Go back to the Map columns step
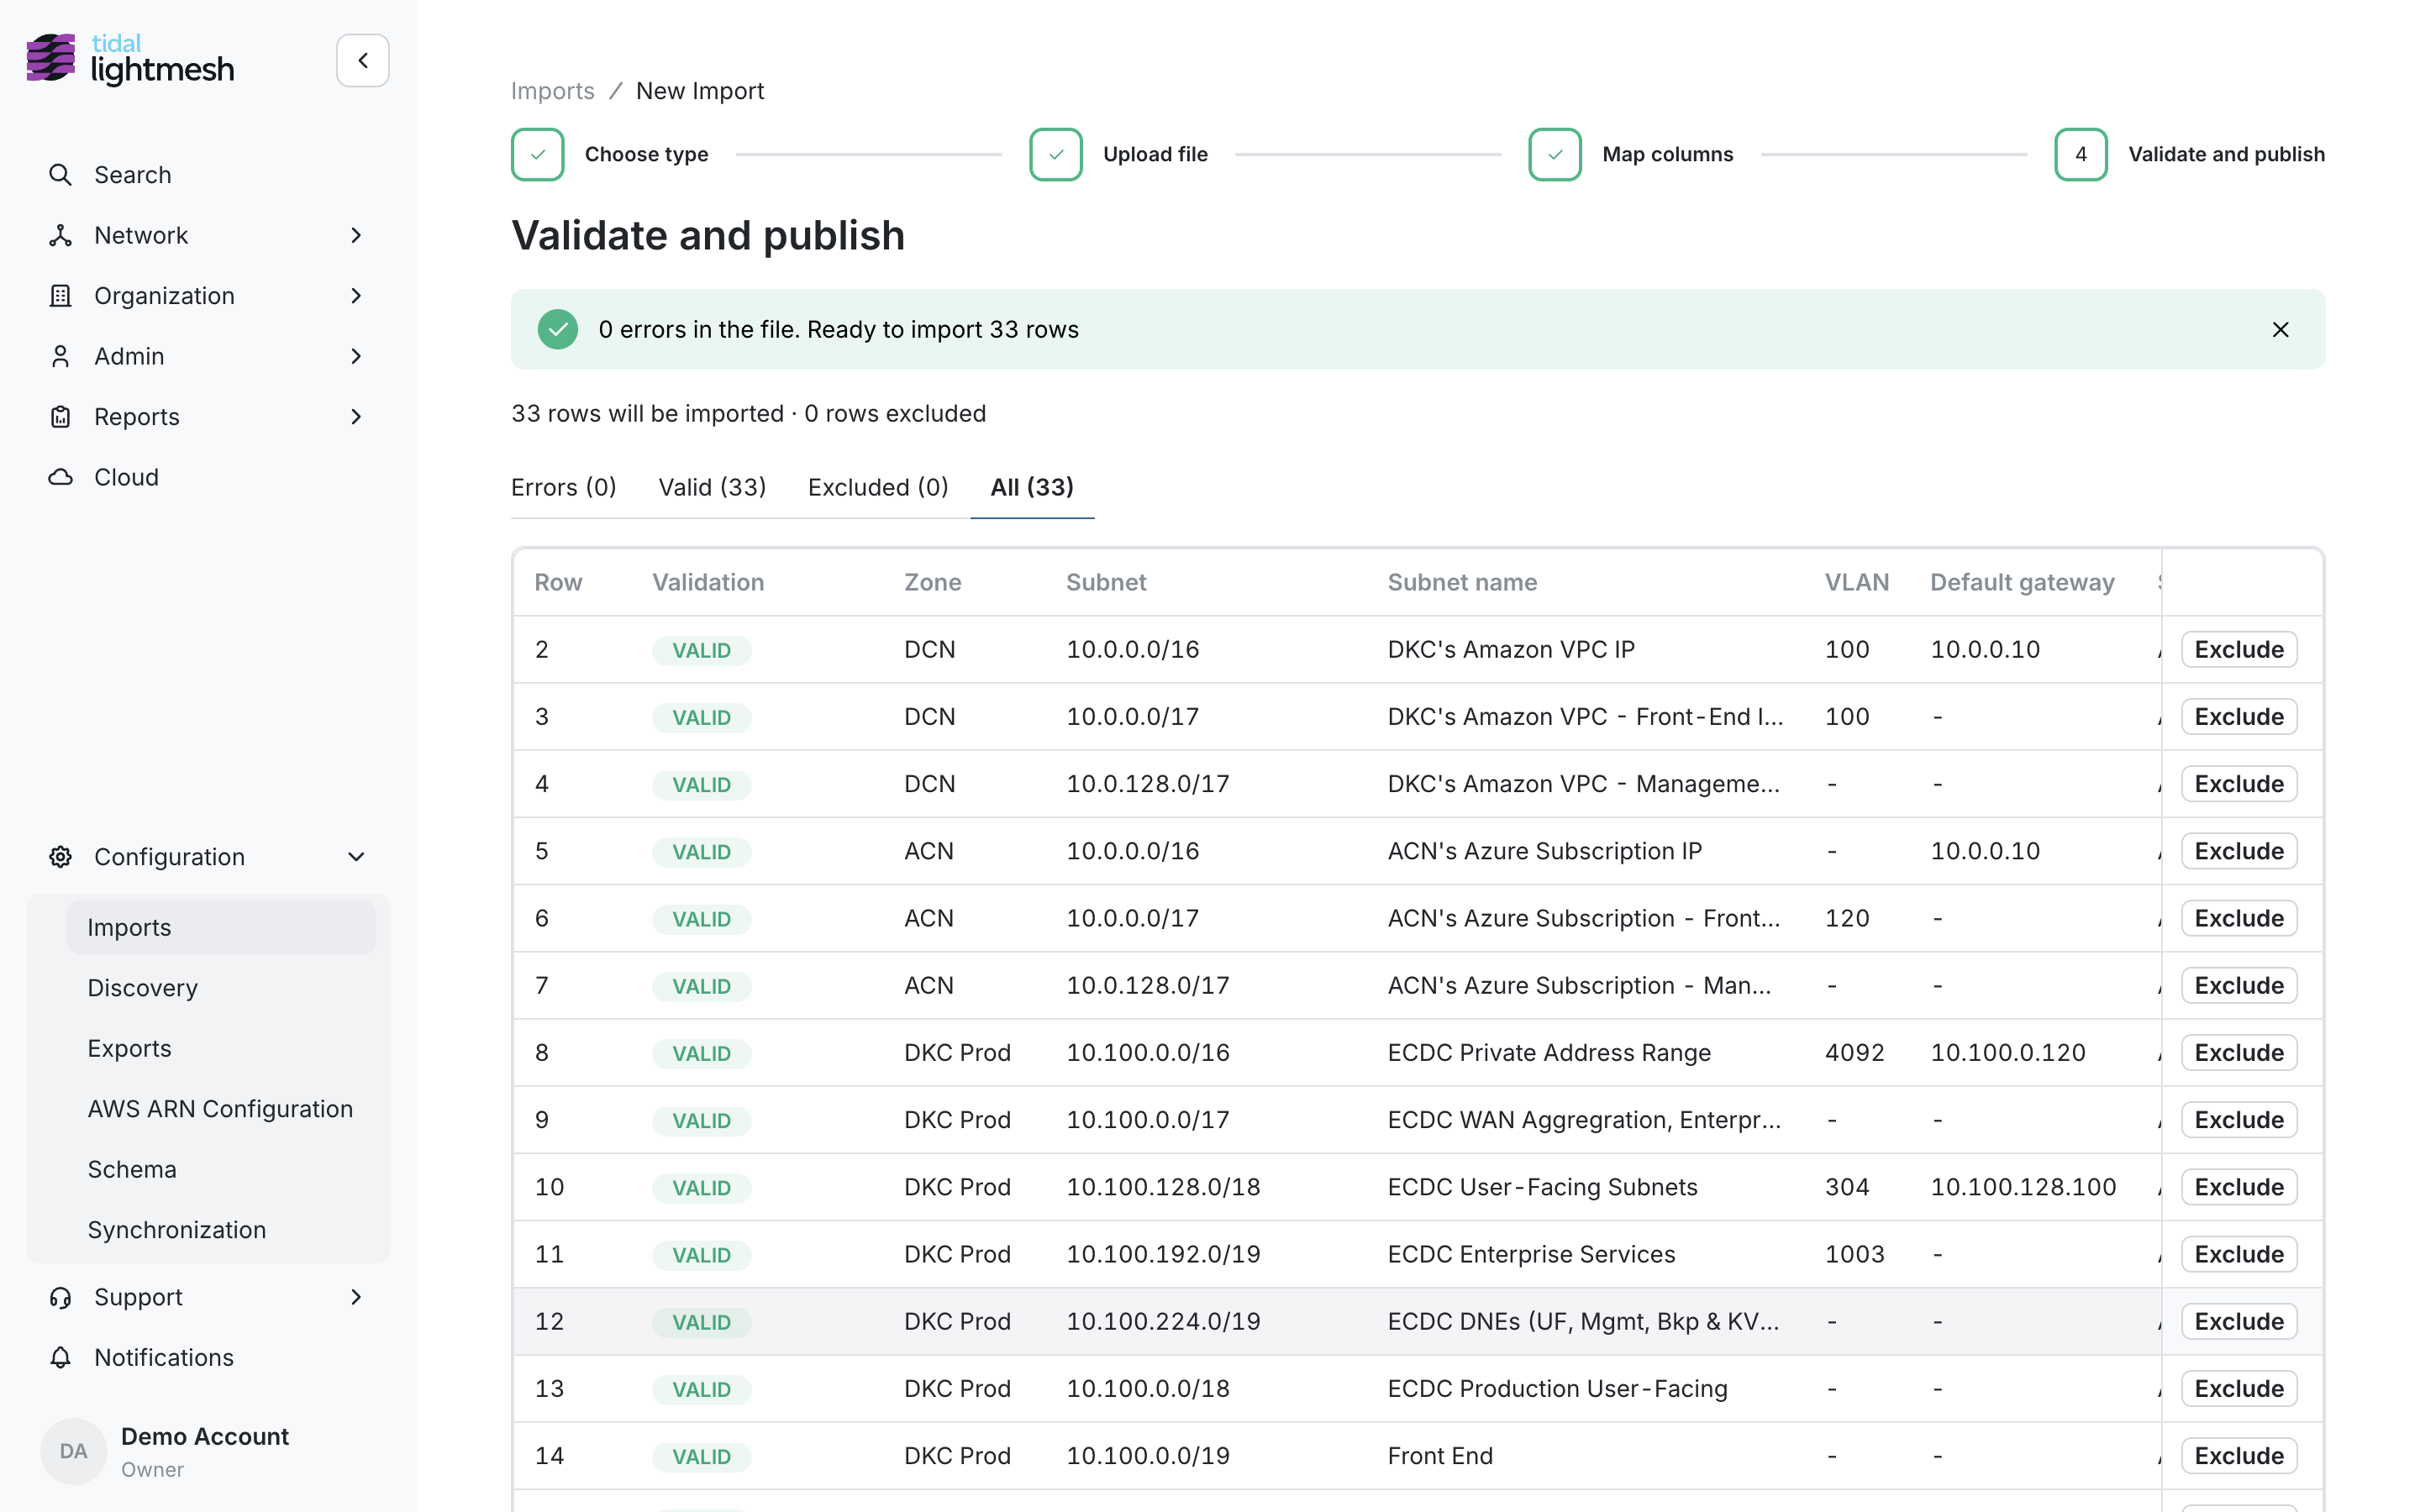 [1631, 154]
